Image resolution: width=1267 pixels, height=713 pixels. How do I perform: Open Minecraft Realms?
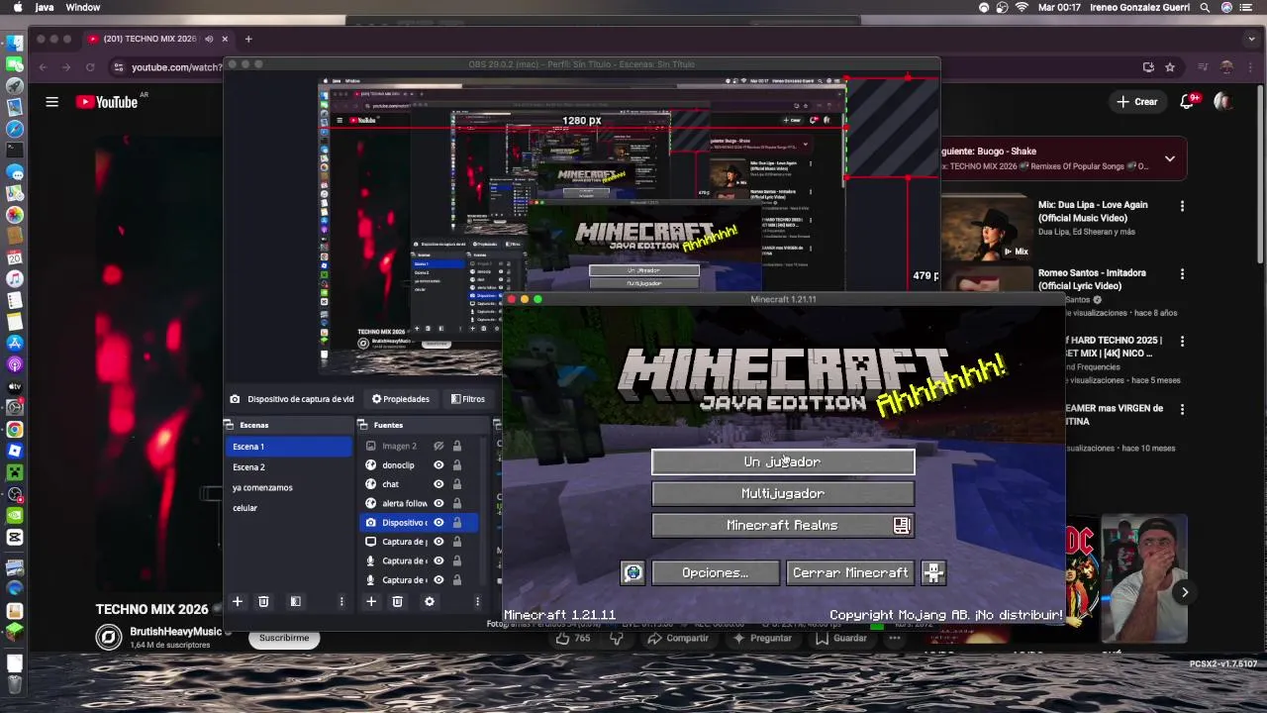783,526
